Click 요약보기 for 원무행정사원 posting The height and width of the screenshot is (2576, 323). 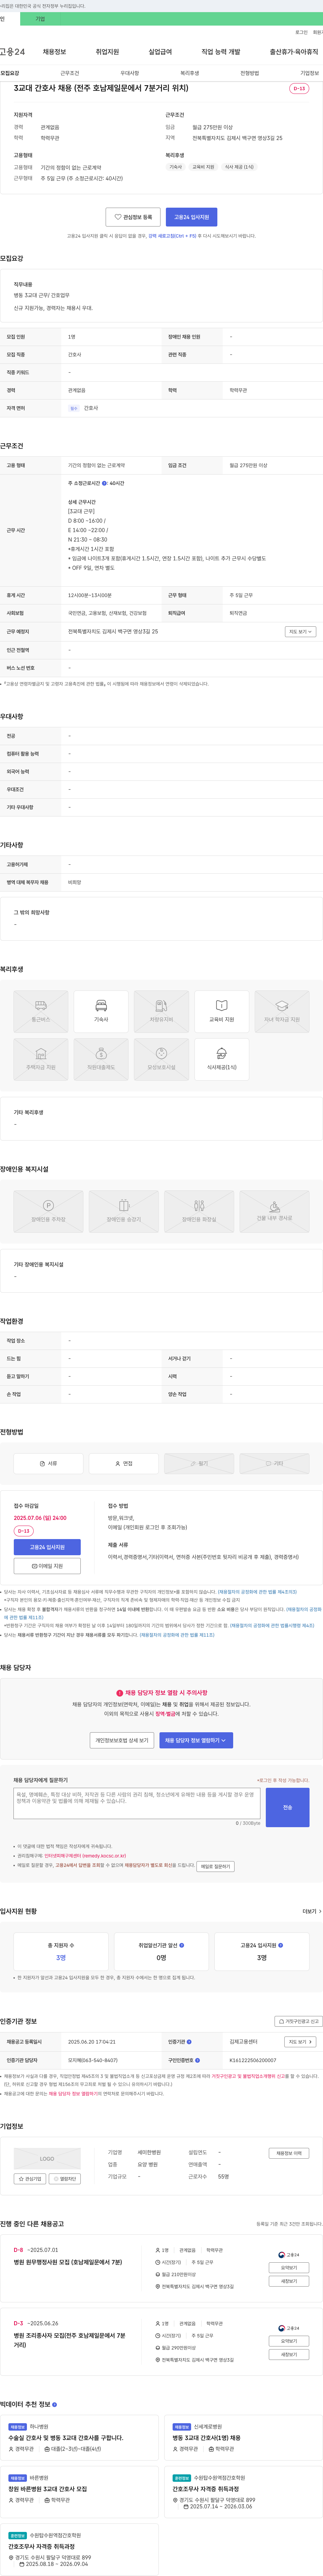tap(289, 2268)
